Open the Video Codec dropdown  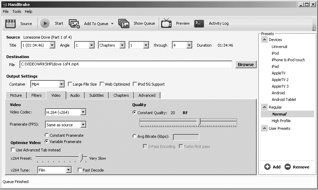83,112
